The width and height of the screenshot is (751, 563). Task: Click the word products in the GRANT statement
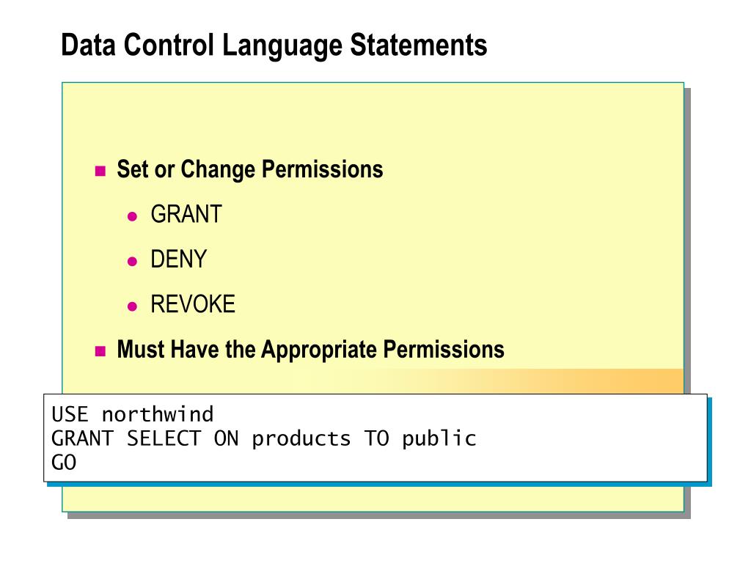pyautogui.click(x=301, y=440)
